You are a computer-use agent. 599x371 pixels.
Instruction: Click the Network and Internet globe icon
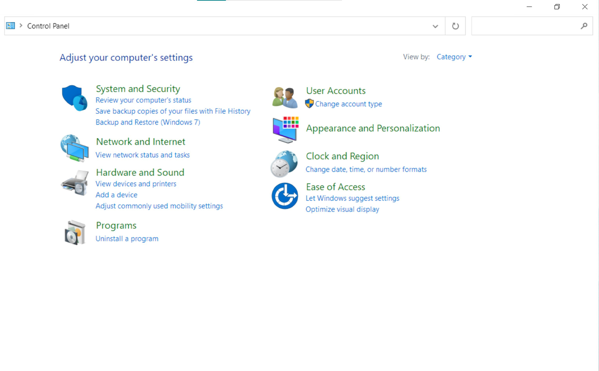pyautogui.click(x=75, y=148)
